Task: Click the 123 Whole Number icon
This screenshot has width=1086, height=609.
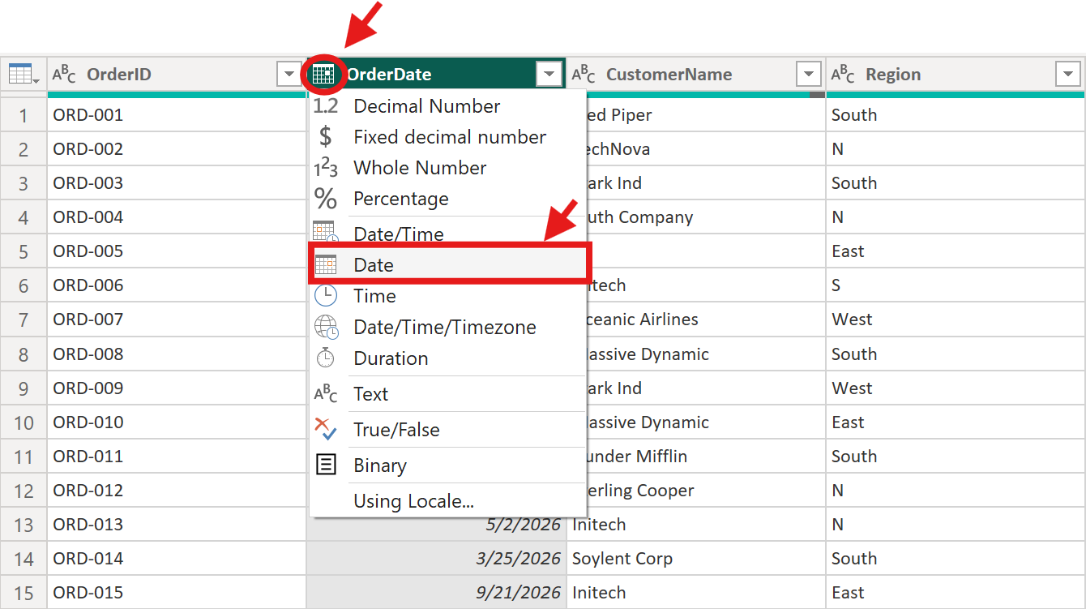Action: (x=326, y=168)
